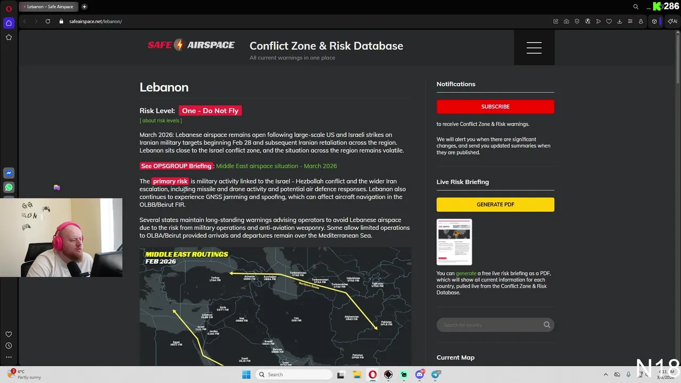Show hidden system tray icons
Screen dimensions: 681x383
pos(605,374)
